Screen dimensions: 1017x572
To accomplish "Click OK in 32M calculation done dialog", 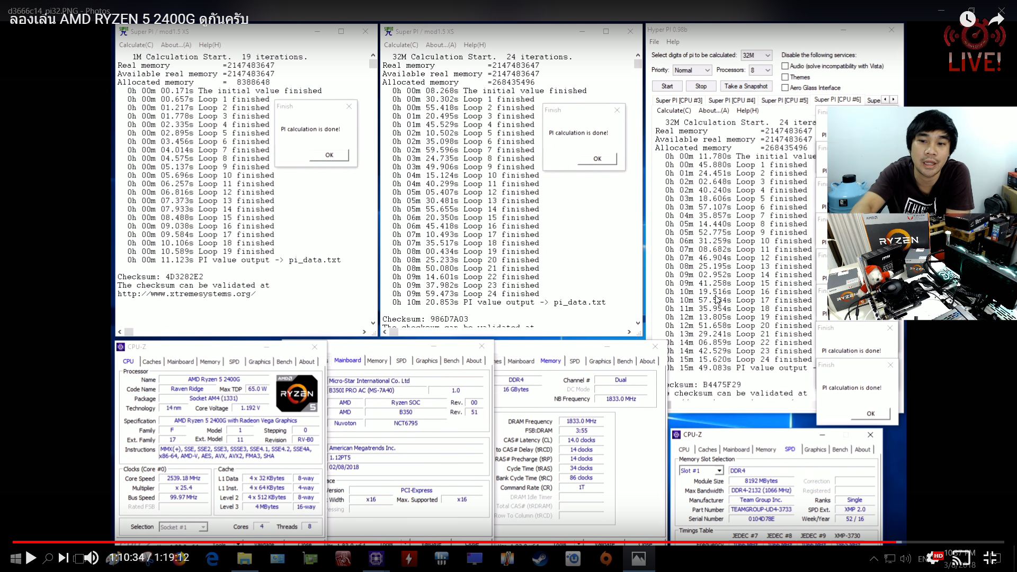I will 597,159.
